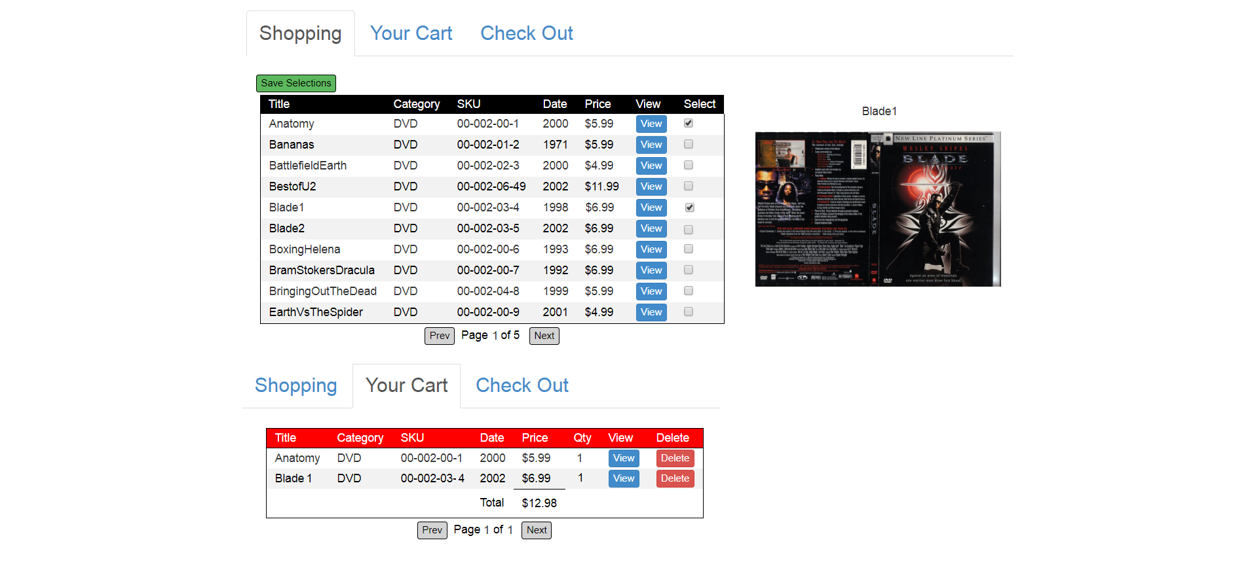Delete Anatomy from the cart
This screenshot has width=1252, height=570.
click(675, 458)
